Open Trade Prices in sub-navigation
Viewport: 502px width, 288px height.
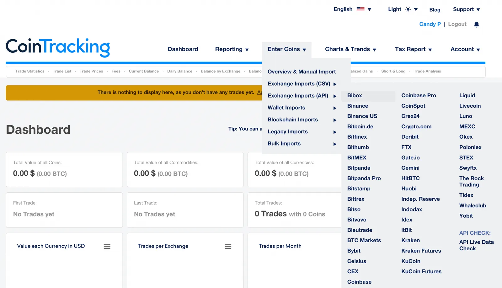tap(91, 71)
